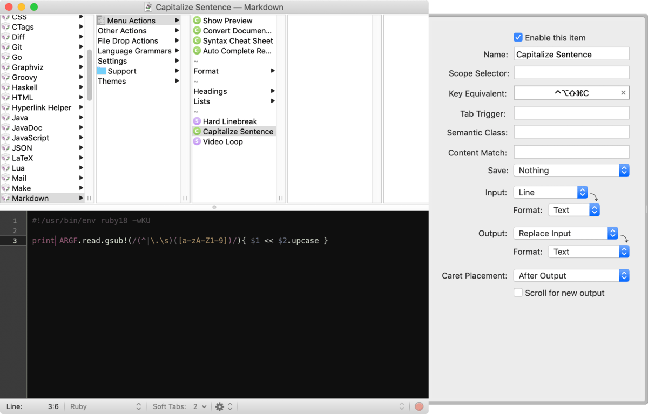Select Other Actions in the Menu Actions column

(x=122, y=31)
